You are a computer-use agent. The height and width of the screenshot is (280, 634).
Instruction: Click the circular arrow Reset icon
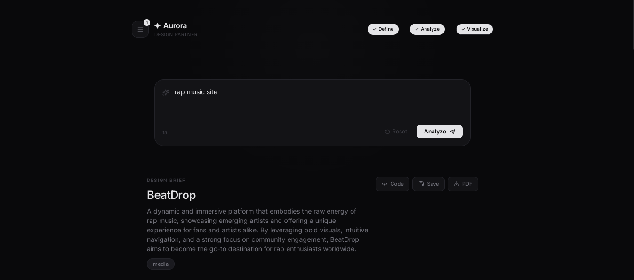[387, 132]
